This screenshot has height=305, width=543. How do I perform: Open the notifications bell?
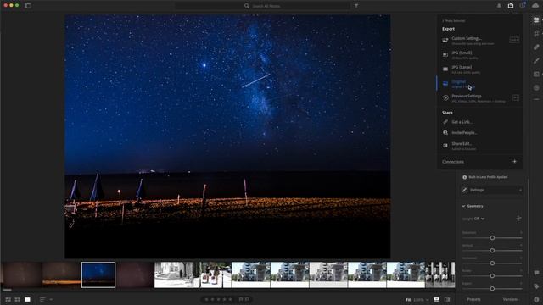coord(499,6)
